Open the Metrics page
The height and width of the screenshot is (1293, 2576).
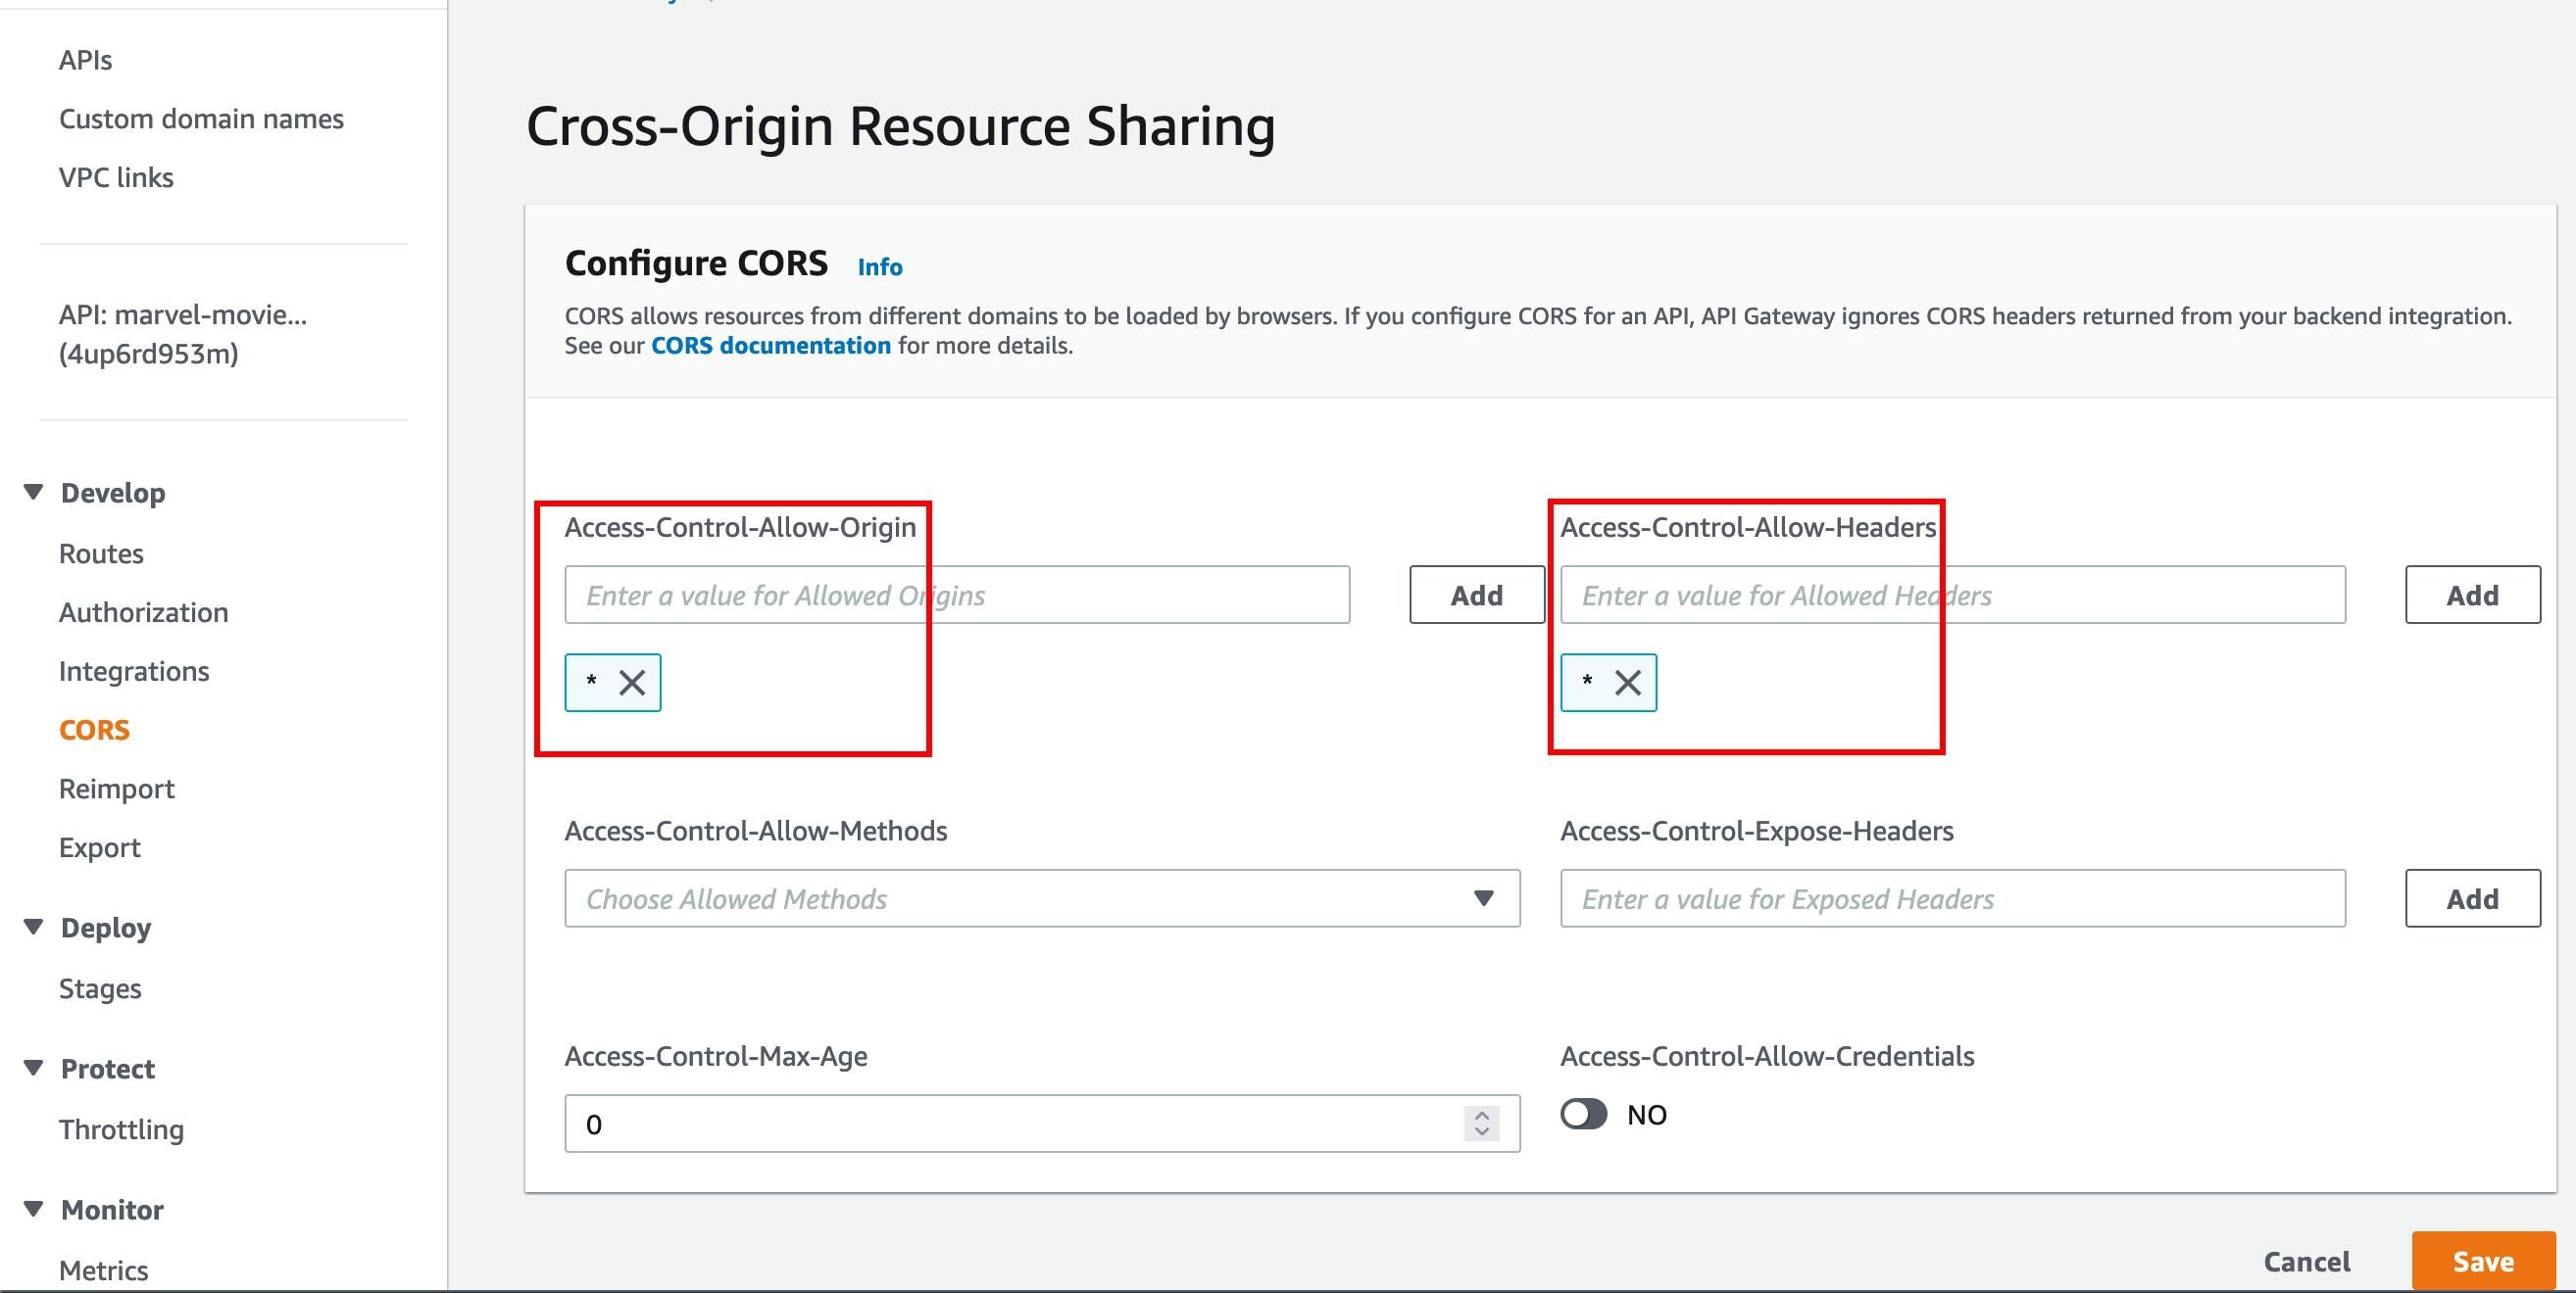[x=103, y=1270]
